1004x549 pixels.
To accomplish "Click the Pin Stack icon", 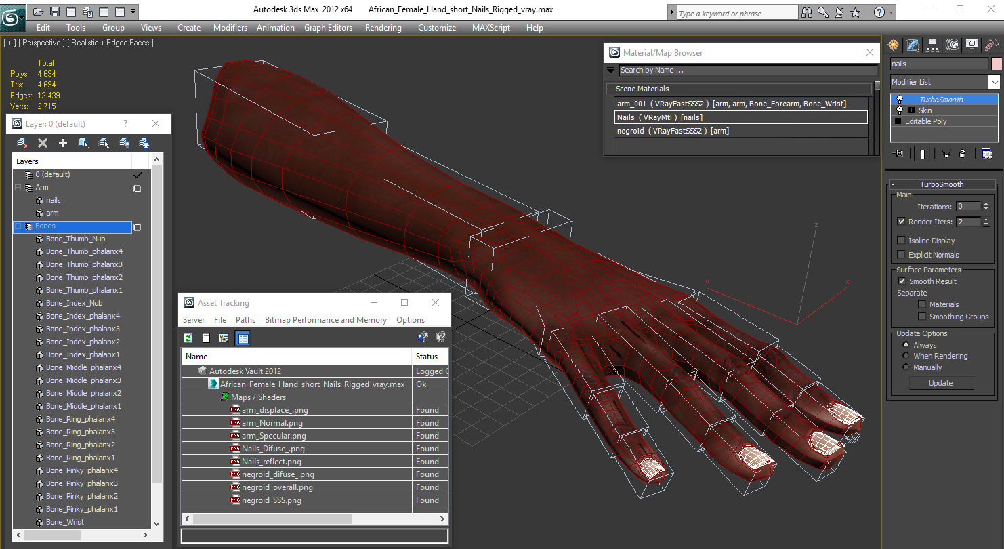I will click(899, 154).
